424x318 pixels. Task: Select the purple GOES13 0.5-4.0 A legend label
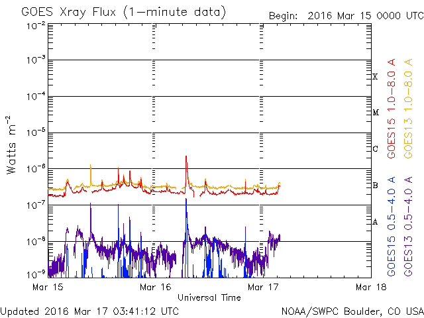(x=408, y=227)
